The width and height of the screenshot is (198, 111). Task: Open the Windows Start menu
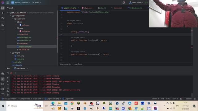tap(3, 106)
